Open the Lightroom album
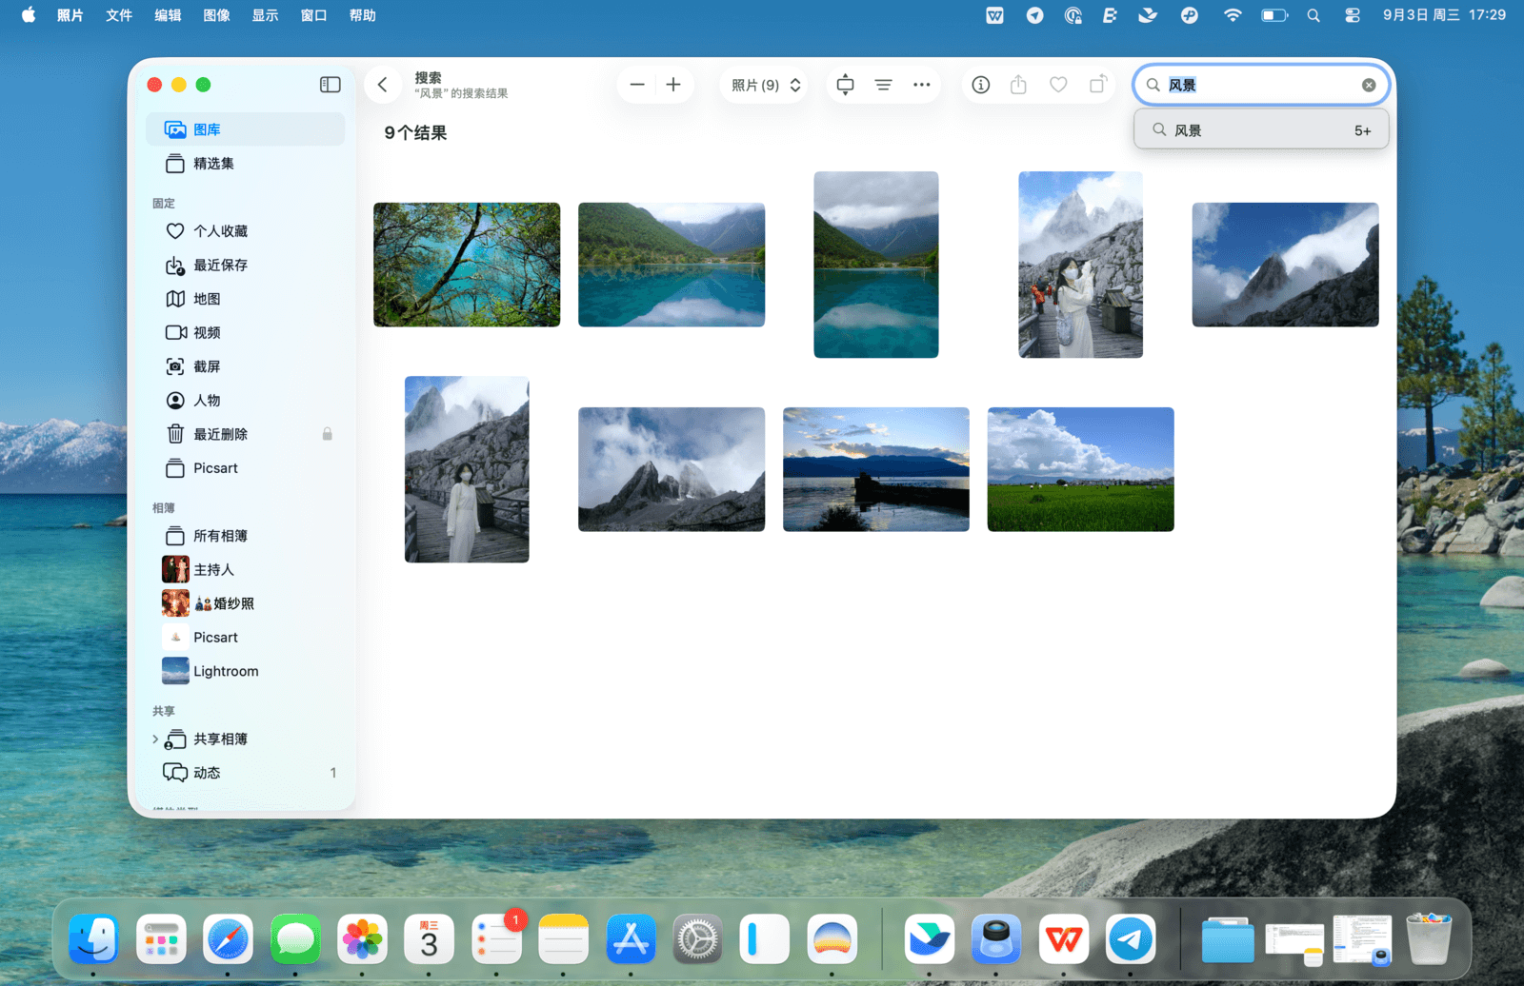The image size is (1524, 986). (226, 671)
